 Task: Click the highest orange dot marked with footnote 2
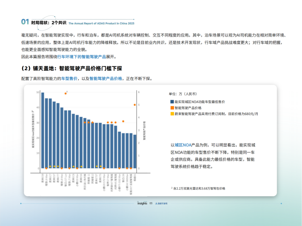pyautogui.click(x=66, y=93)
